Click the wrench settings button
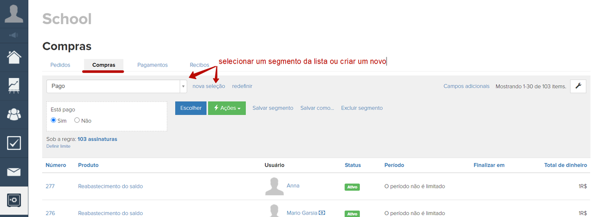 coord(578,86)
